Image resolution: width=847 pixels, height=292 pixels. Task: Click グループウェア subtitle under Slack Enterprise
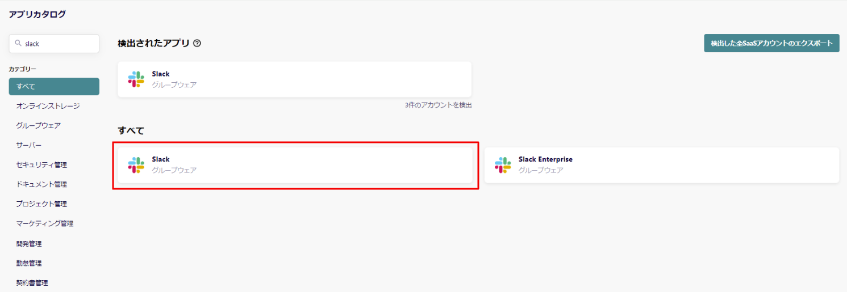(x=541, y=170)
